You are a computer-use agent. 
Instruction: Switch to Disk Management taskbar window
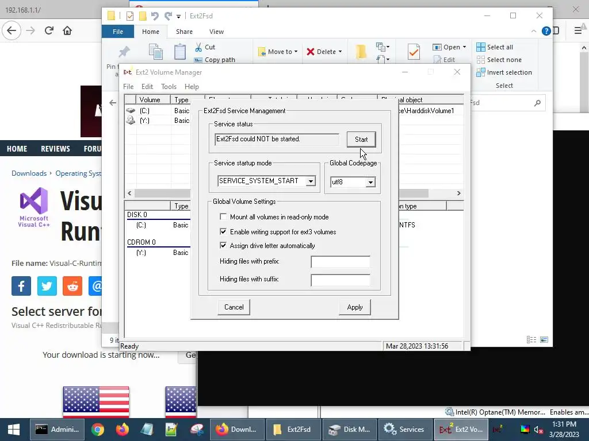pyautogui.click(x=349, y=430)
